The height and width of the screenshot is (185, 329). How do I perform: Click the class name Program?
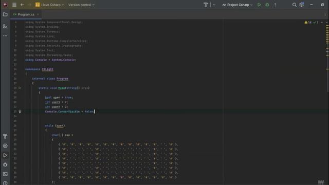(62, 79)
